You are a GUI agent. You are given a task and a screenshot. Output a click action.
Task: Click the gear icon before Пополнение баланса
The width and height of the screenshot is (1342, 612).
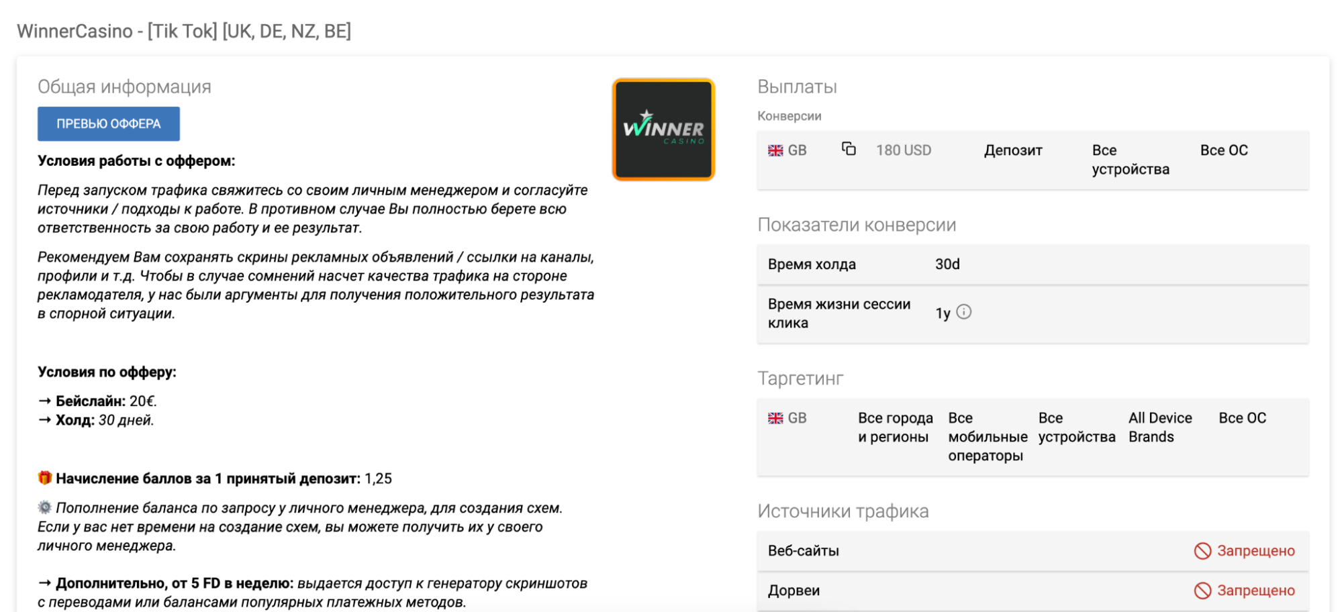(45, 507)
